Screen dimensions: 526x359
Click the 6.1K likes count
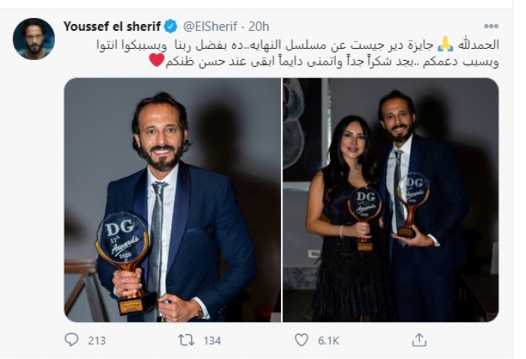pos(328,341)
